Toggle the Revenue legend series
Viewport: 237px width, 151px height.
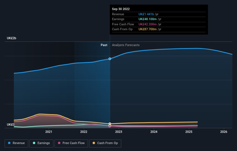pos(16,143)
